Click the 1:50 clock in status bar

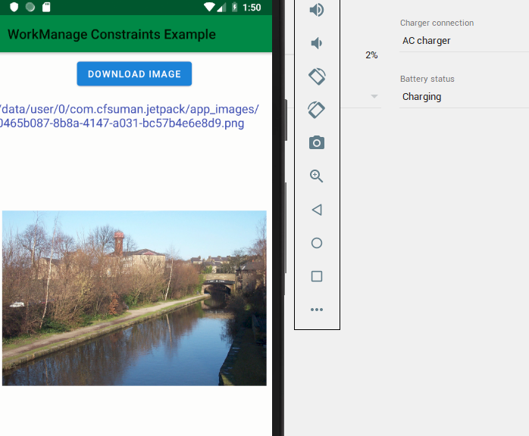[252, 8]
